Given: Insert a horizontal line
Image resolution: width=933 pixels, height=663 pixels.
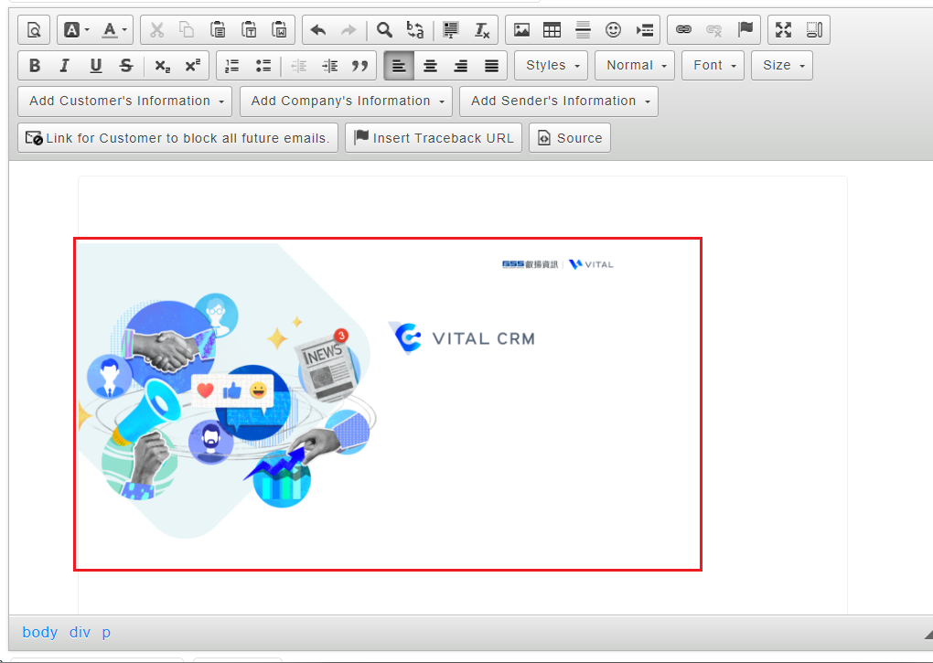Looking at the screenshot, I should pos(584,30).
